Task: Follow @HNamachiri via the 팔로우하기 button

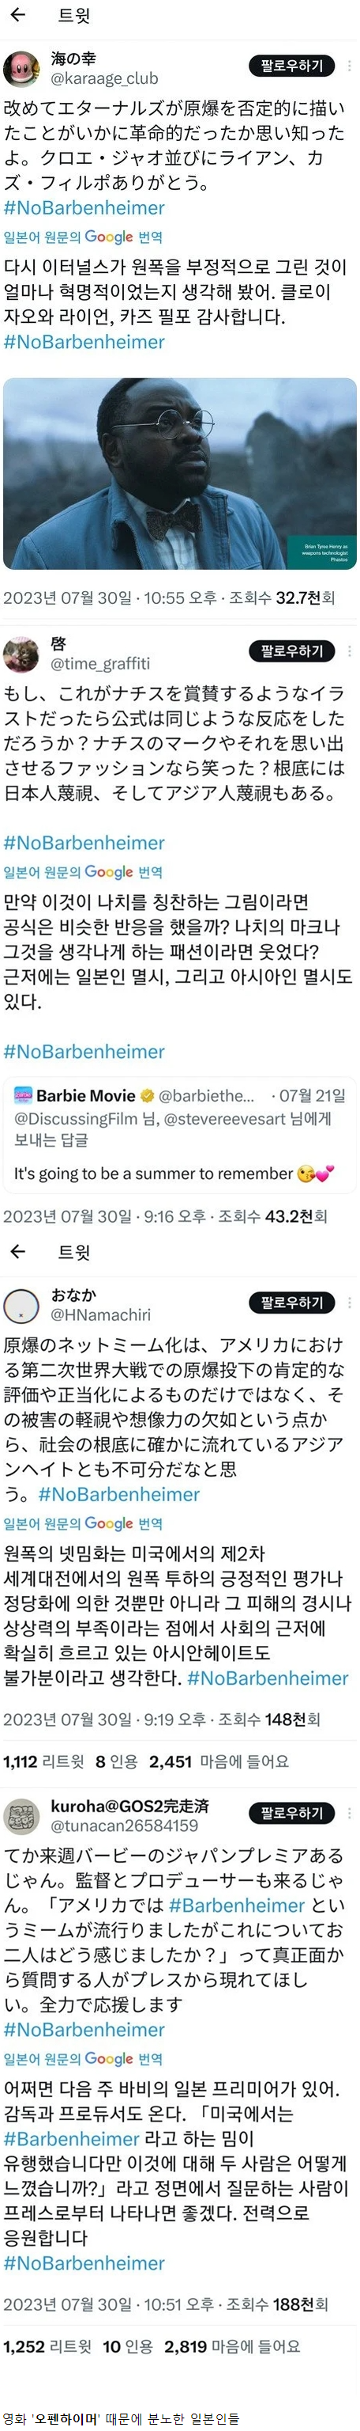Action: pyautogui.click(x=291, y=1303)
